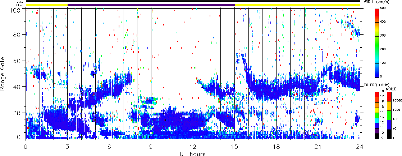Click the 'TX FRQ (MHz)' legend title

click(x=376, y=85)
